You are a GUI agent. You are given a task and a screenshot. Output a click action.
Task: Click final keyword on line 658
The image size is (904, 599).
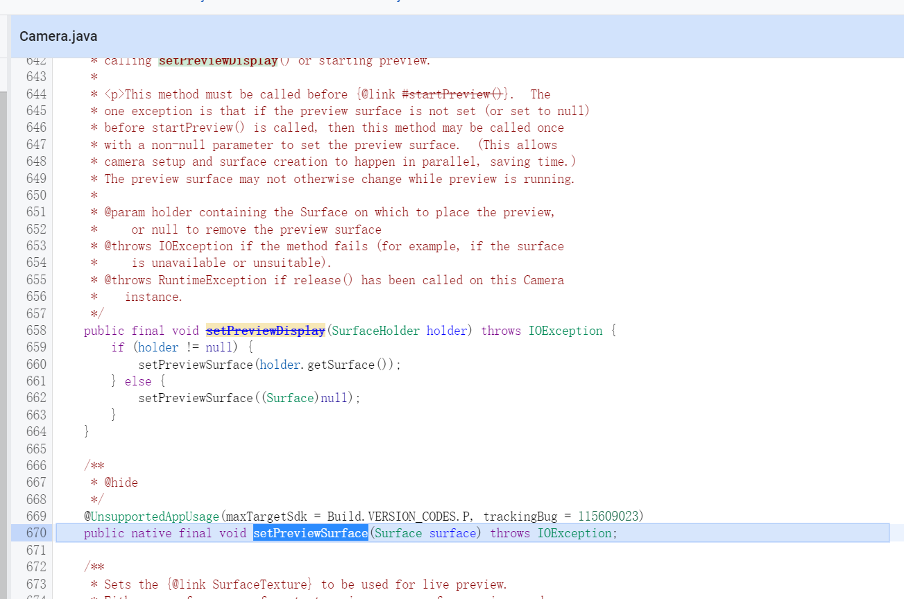pos(148,331)
